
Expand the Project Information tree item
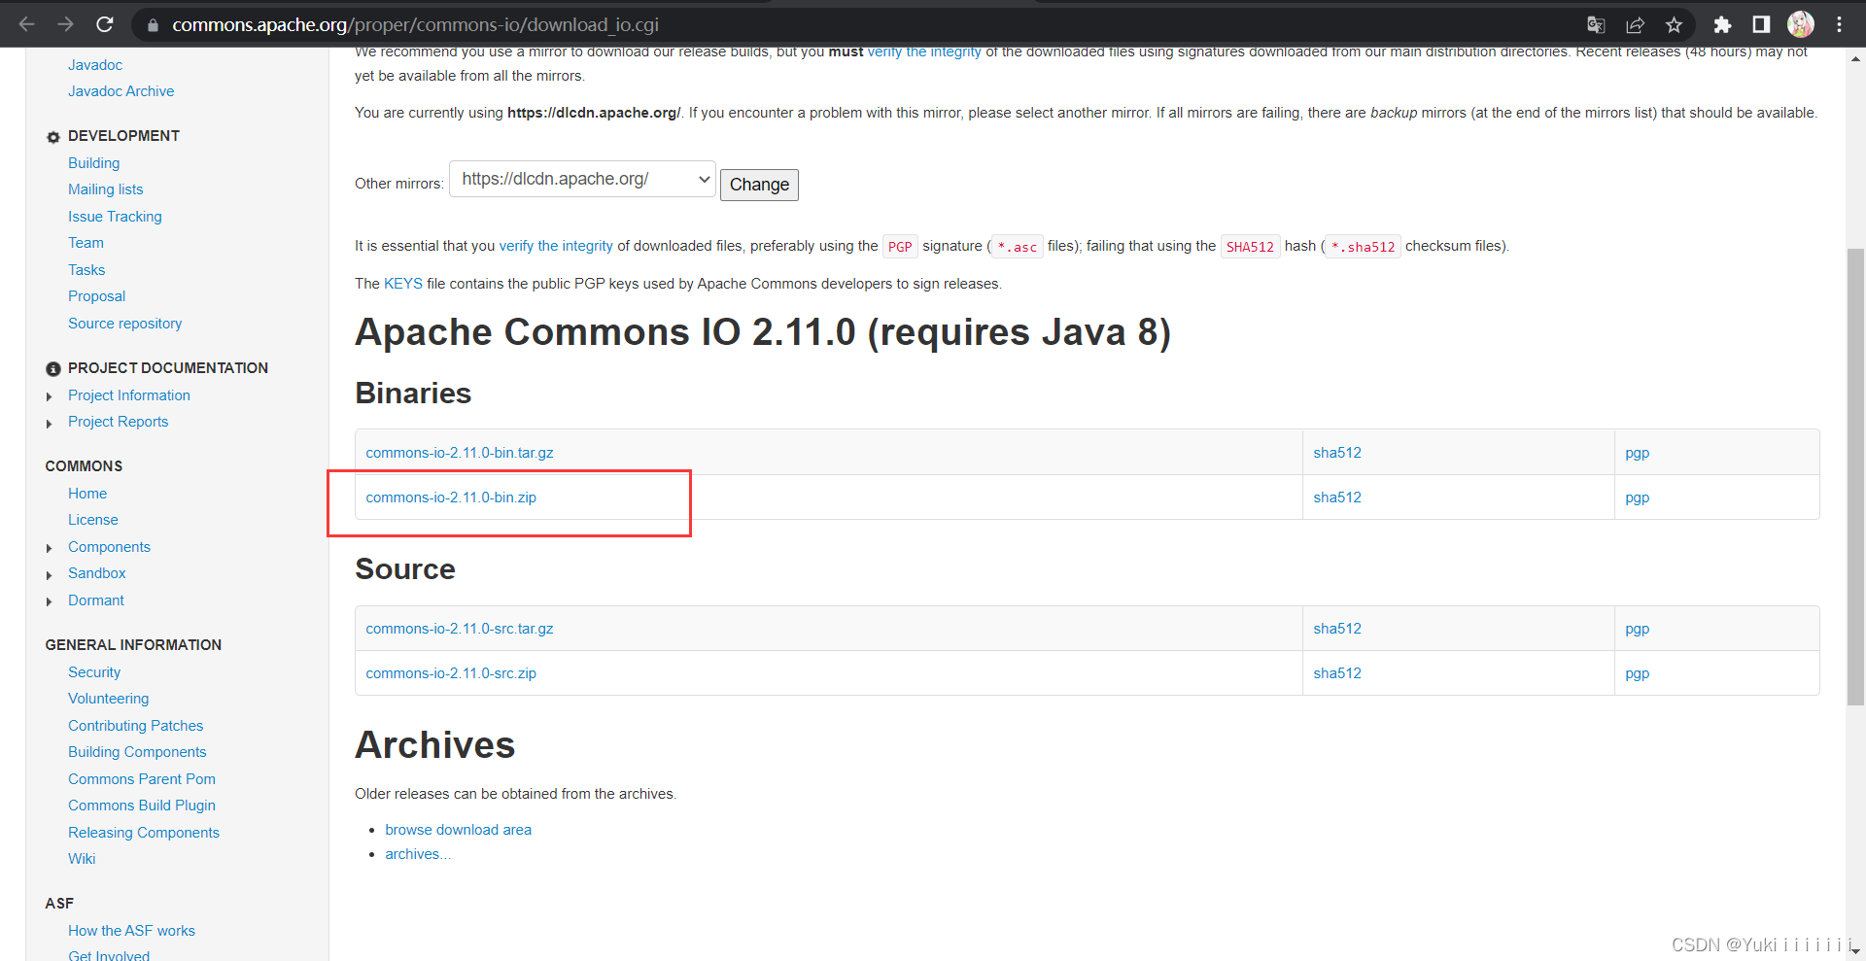click(x=50, y=396)
